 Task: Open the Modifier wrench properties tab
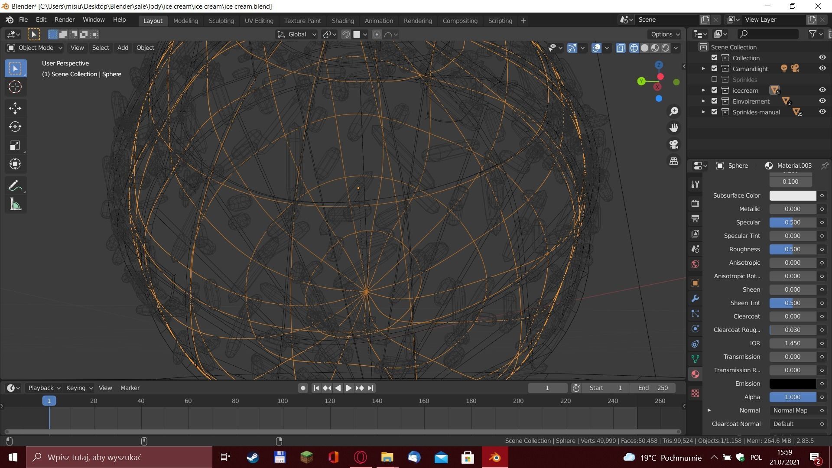tap(695, 299)
